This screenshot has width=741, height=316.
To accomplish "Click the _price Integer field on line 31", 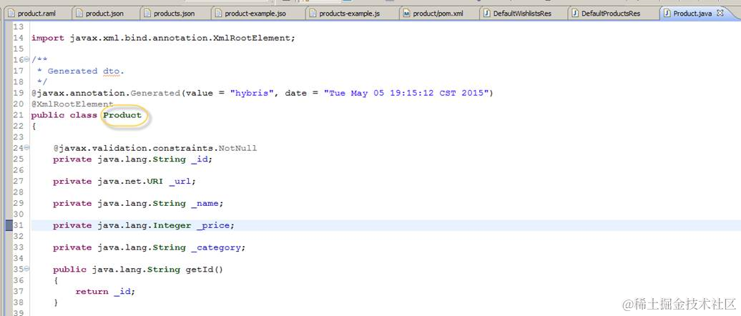I will pos(144,225).
